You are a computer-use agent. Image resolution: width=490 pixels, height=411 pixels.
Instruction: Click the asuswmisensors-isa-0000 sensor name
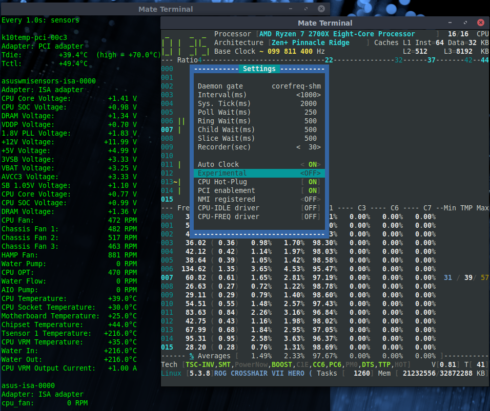[x=49, y=81]
